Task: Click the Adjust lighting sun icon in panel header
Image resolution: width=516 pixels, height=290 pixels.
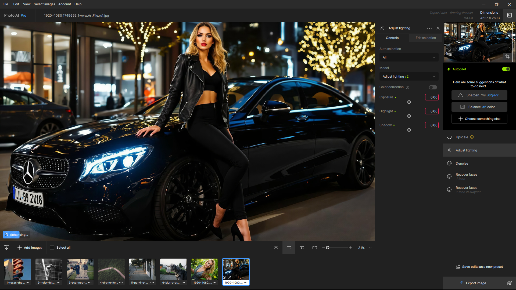Action: pyautogui.click(x=382, y=28)
